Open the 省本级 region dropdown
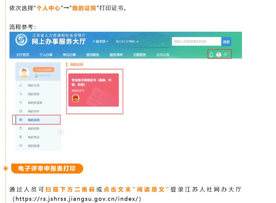276x203 pixels. [x=101, y=41]
